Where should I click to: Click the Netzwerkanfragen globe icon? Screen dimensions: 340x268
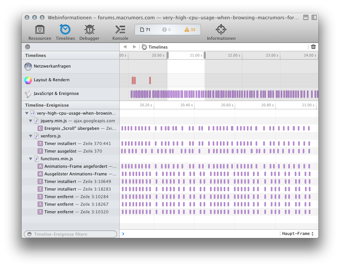(x=28, y=66)
